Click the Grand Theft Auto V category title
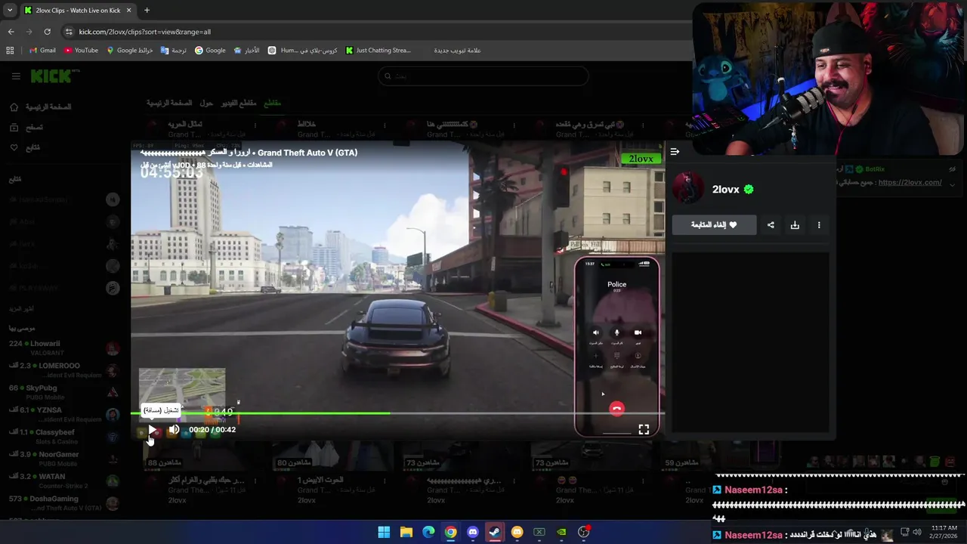This screenshot has height=544, width=967. [307, 153]
